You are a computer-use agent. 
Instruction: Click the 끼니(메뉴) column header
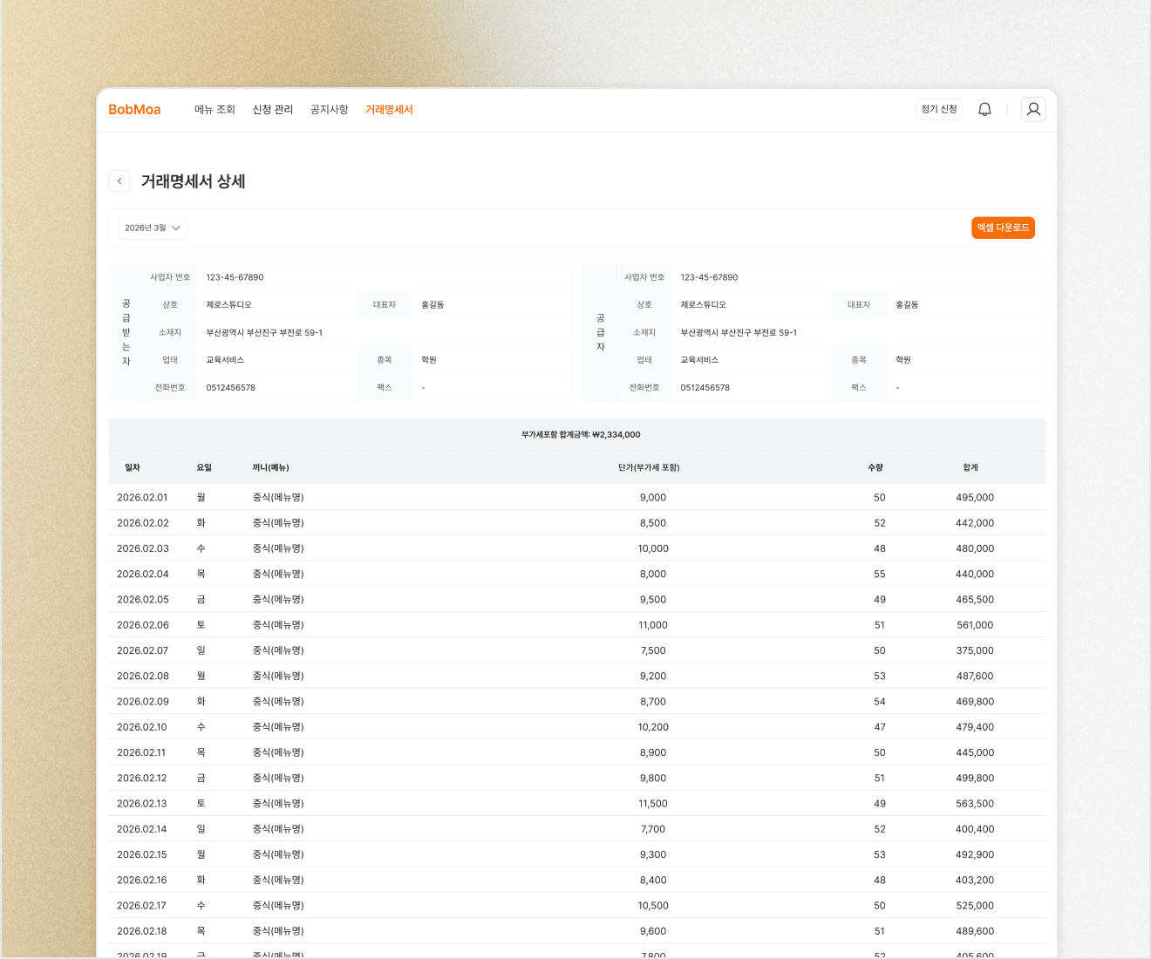click(x=271, y=468)
